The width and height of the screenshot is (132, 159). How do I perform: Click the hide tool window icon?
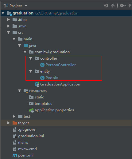(x=130, y=6)
